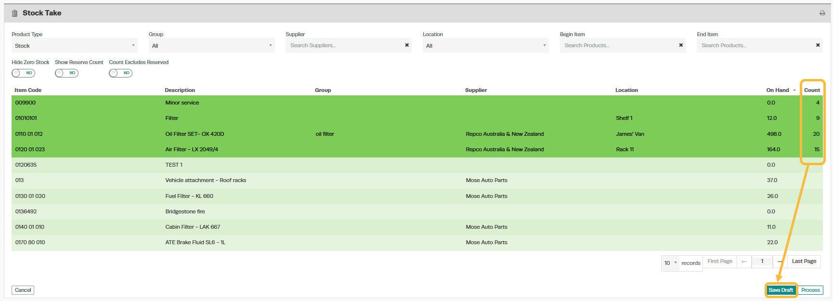
Task: Click item code 0136492
Action: click(x=26, y=211)
